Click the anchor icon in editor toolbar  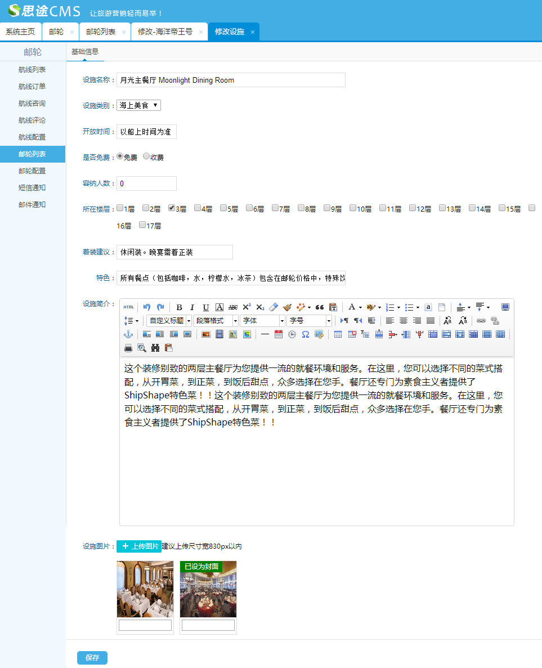[x=128, y=334]
